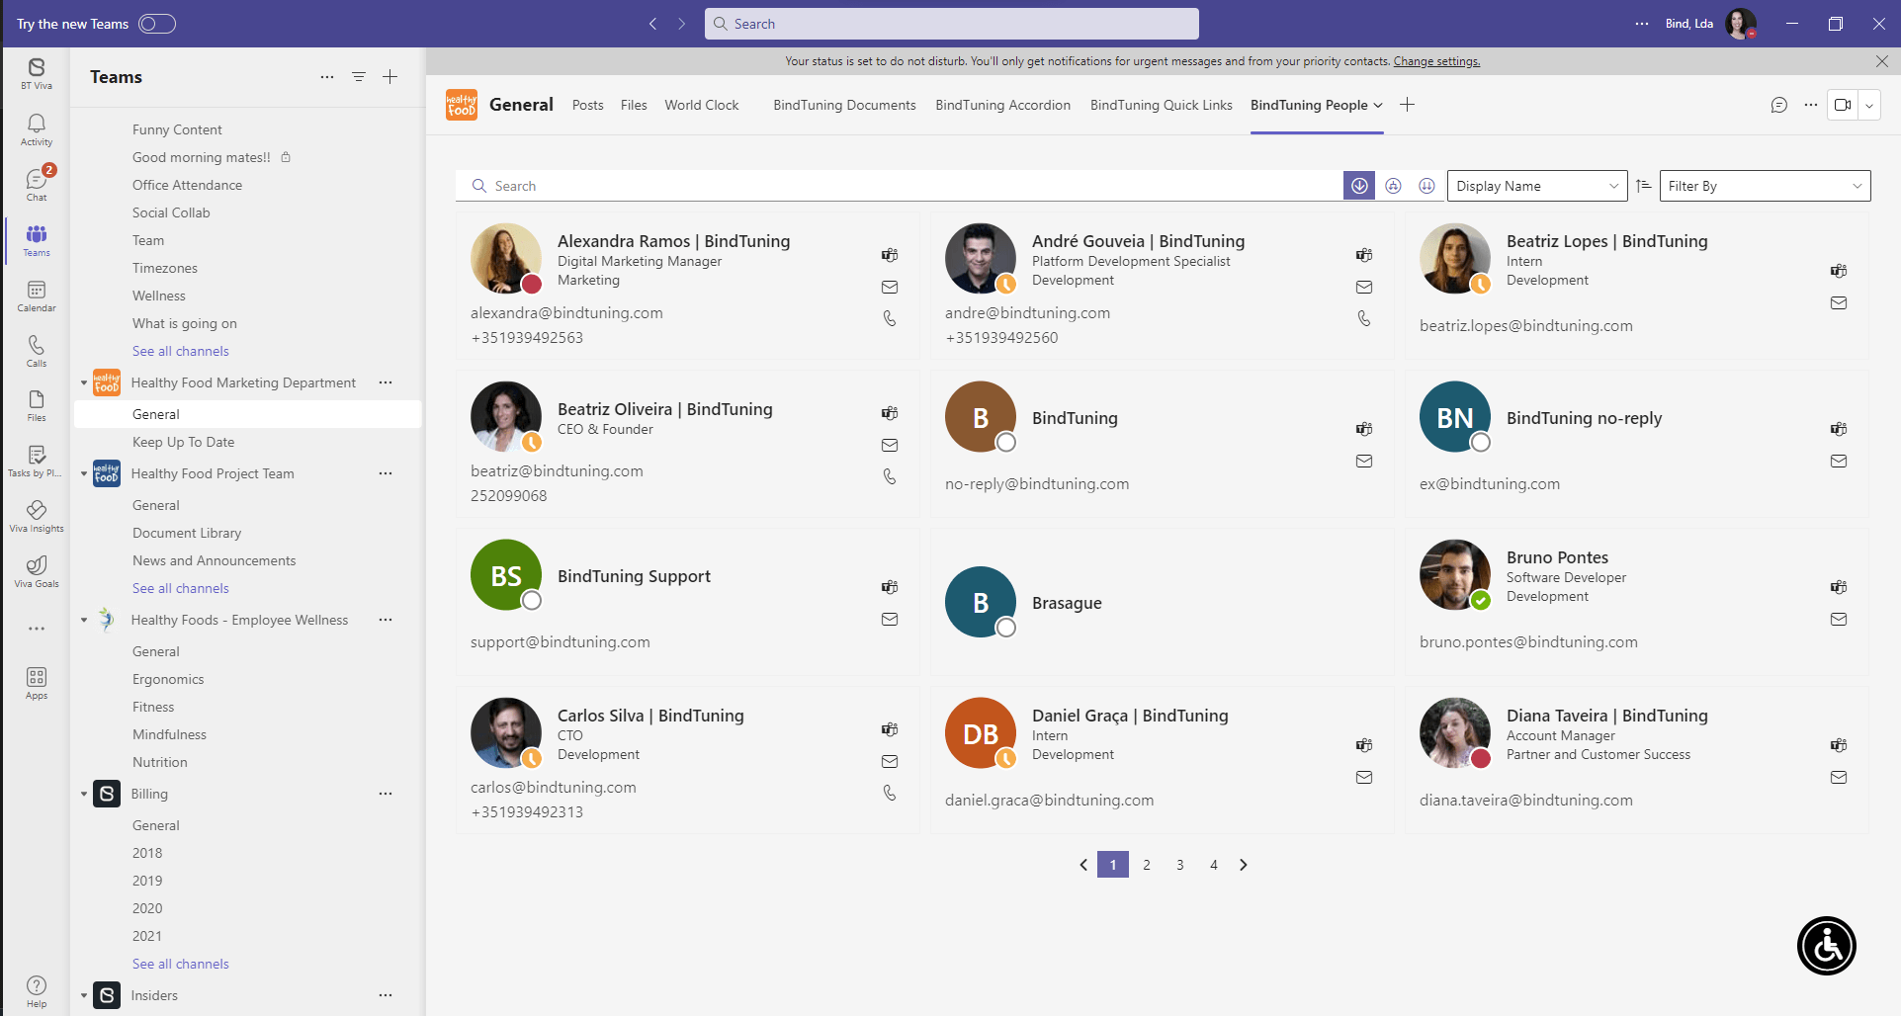The width and height of the screenshot is (1901, 1016).
Task: Open the Filter By dropdown
Action: (1765, 186)
